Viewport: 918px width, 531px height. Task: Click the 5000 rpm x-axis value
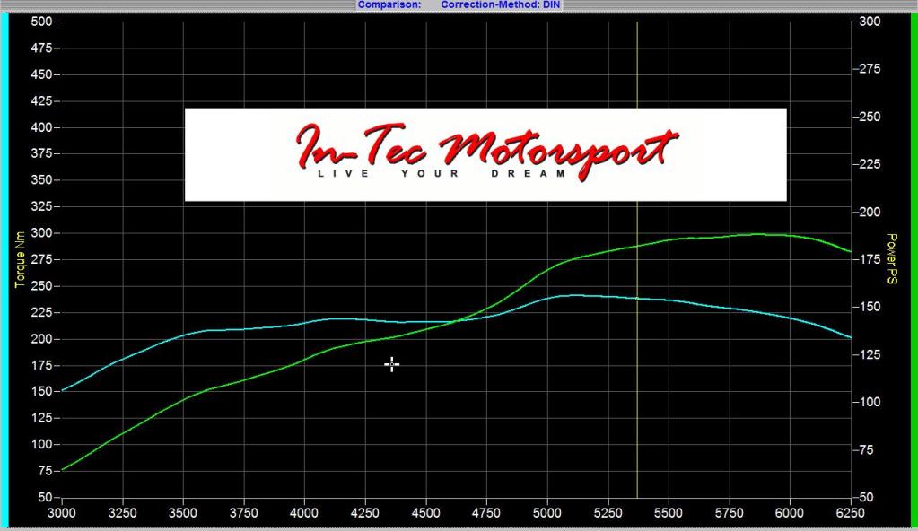tap(546, 513)
